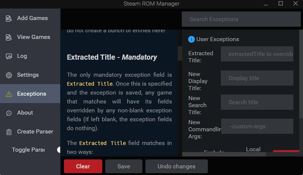Click the Create Parser clipboard icon

pos(9,132)
